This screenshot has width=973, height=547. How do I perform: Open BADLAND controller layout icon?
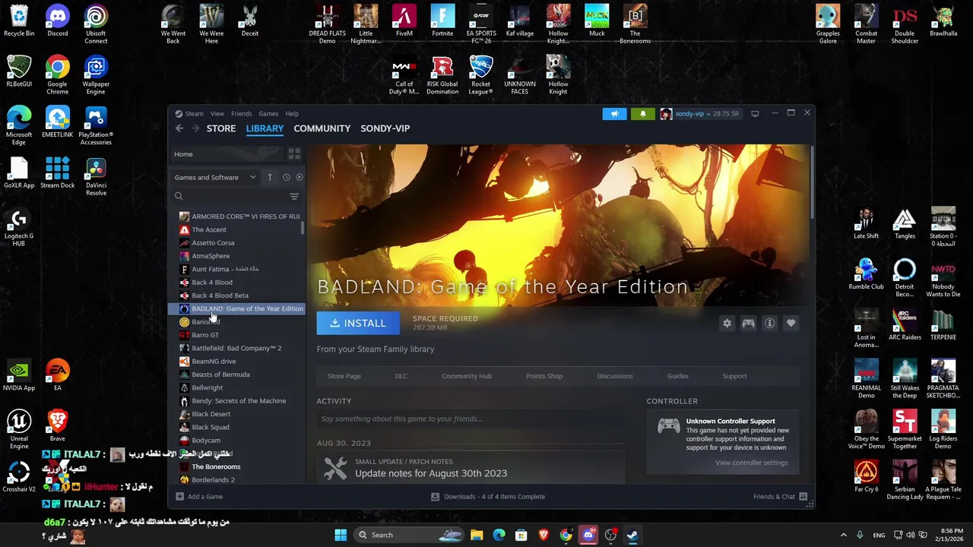click(748, 324)
